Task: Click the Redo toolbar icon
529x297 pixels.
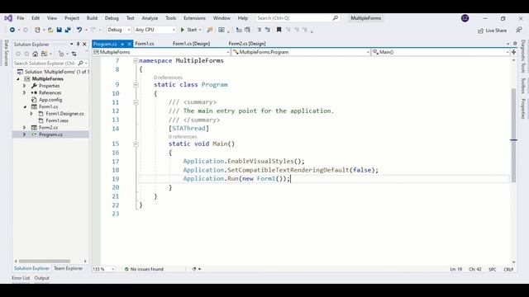Action: click(x=93, y=30)
